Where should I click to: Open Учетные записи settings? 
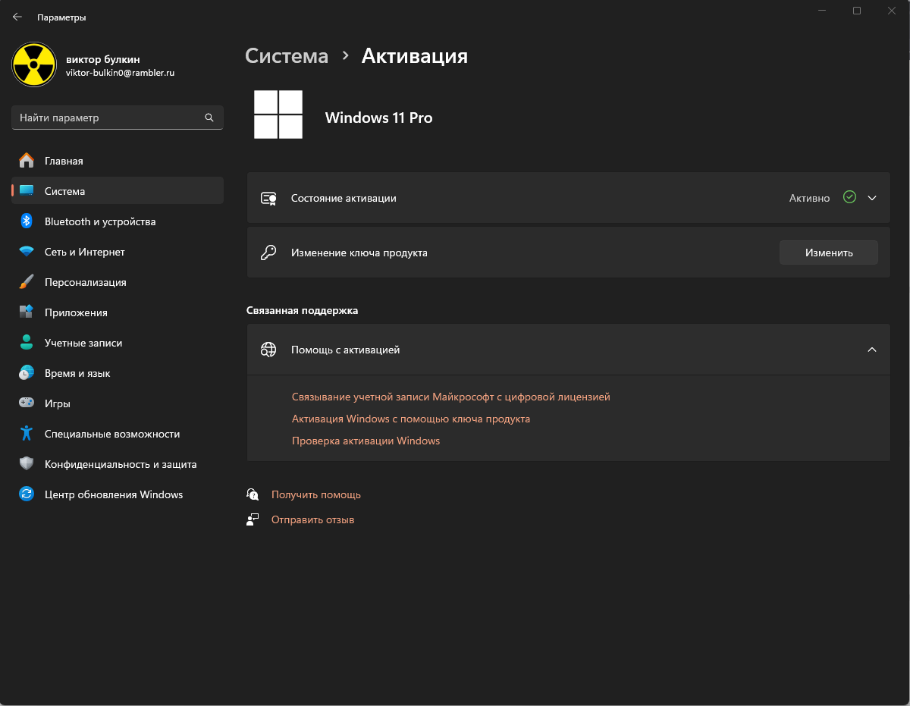tap(118, 343)
